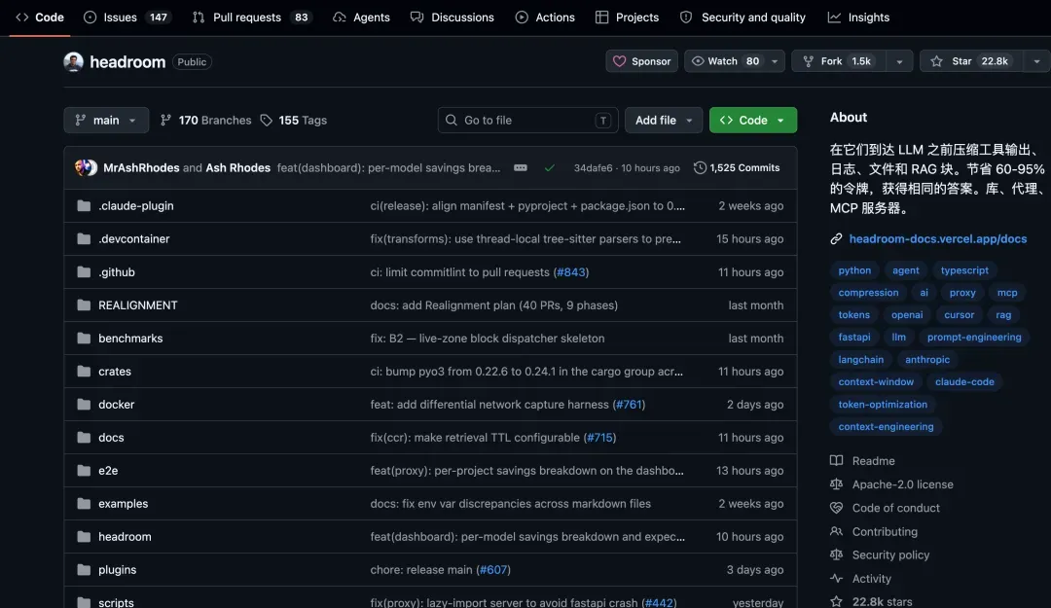
Task: Star the headroom repository
Action: pyautogui.click(x=970, y=61)
